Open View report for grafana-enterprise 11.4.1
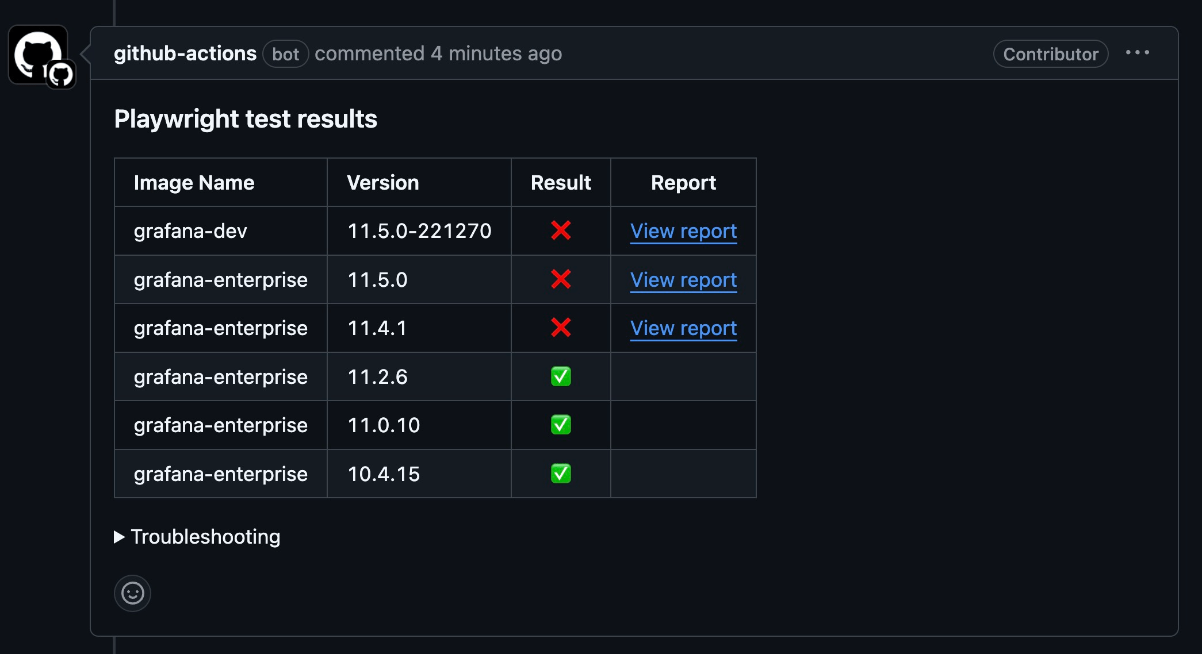Screen dimensions: 1202x654 [x=683, y=328]
